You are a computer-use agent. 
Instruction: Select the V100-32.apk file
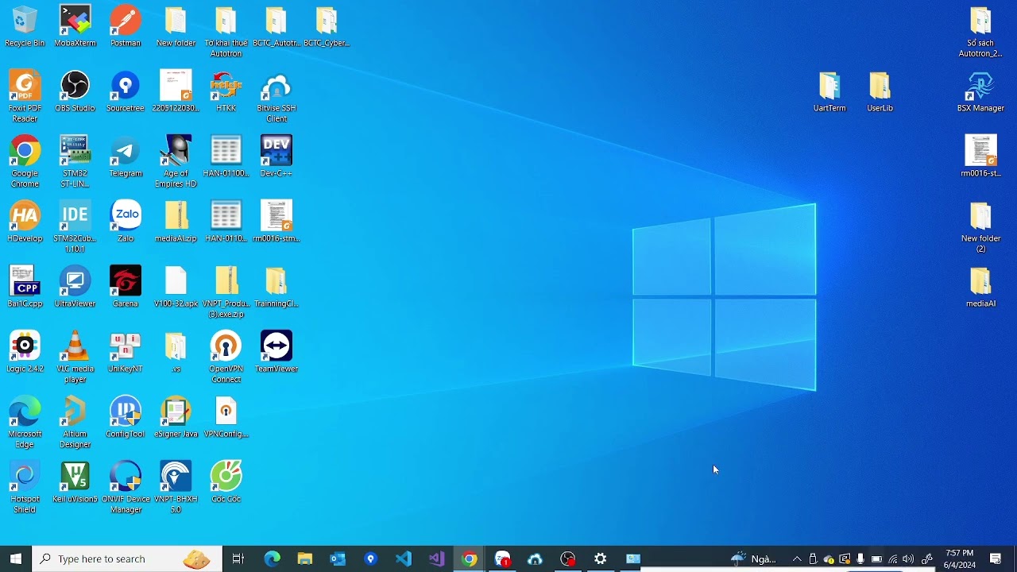click(x=176, y=287)
